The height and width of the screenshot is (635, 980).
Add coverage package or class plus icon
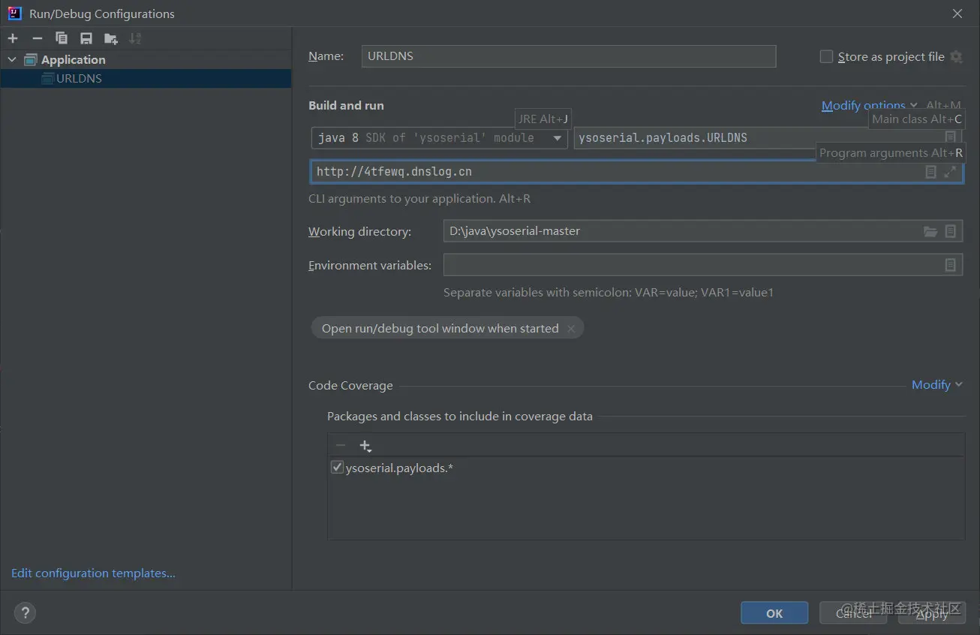pyautogui.click(x=365, y=446)
